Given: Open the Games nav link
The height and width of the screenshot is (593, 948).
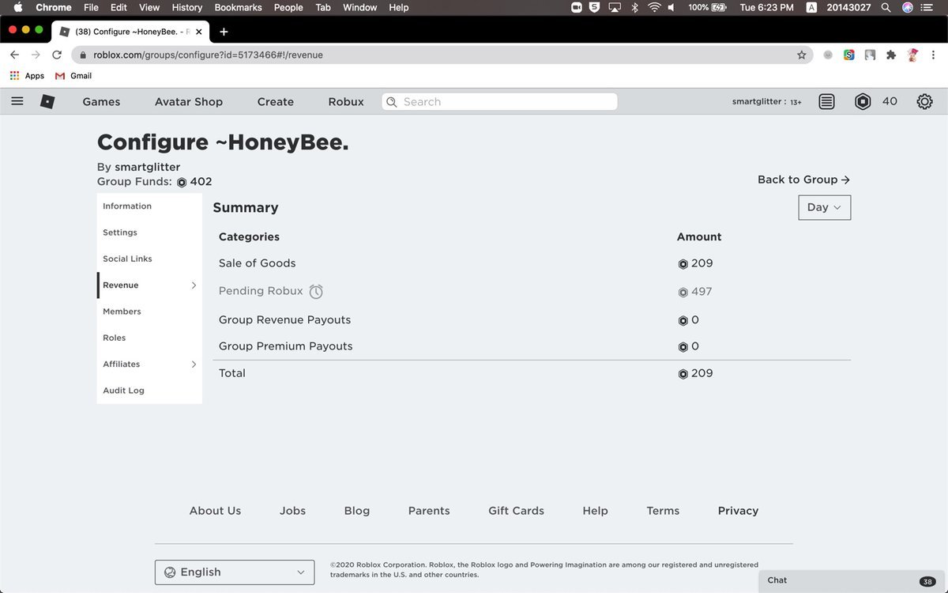Looking at the screenshot, I should click(101, 102).
